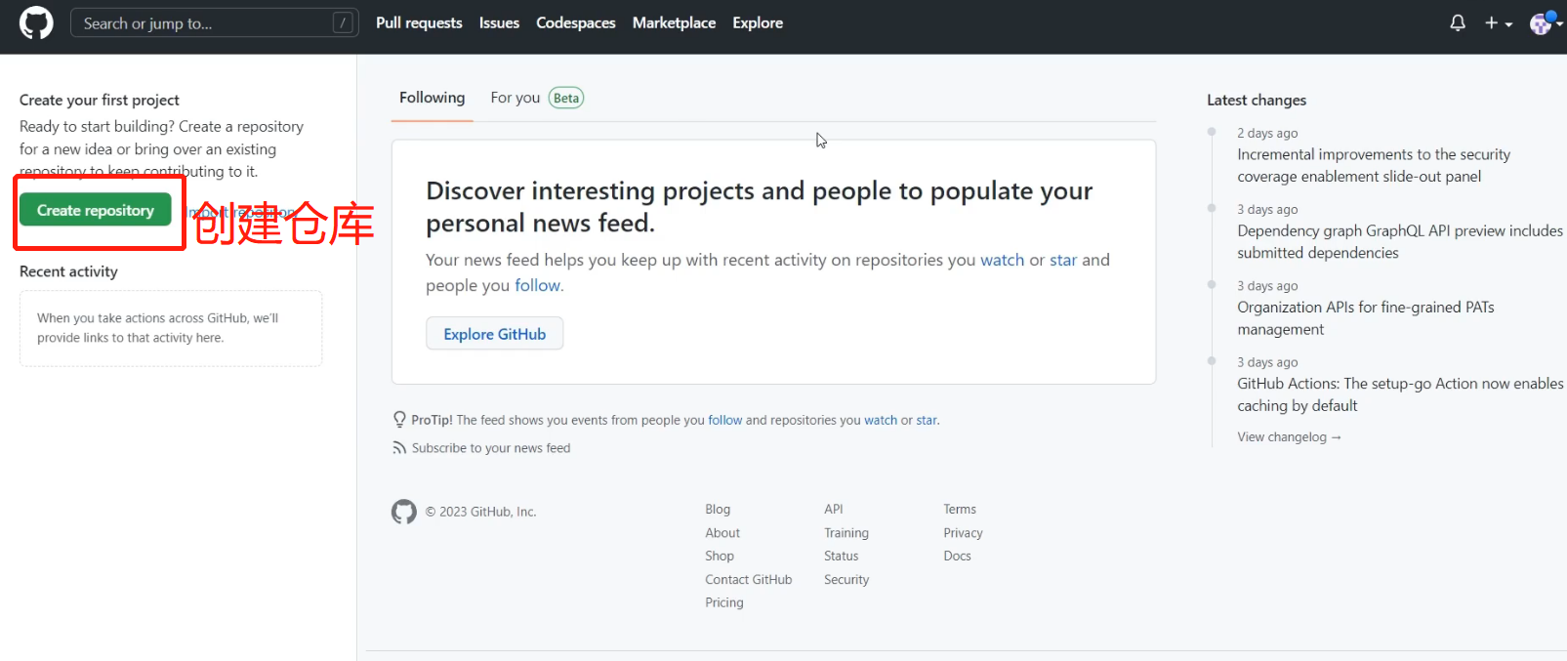Focus the Search or jump to field

pyautogui.click(x=215, y=22)
